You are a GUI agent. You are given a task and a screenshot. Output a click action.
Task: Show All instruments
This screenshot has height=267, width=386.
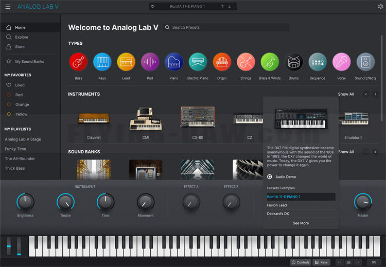[x=346, y=94]
